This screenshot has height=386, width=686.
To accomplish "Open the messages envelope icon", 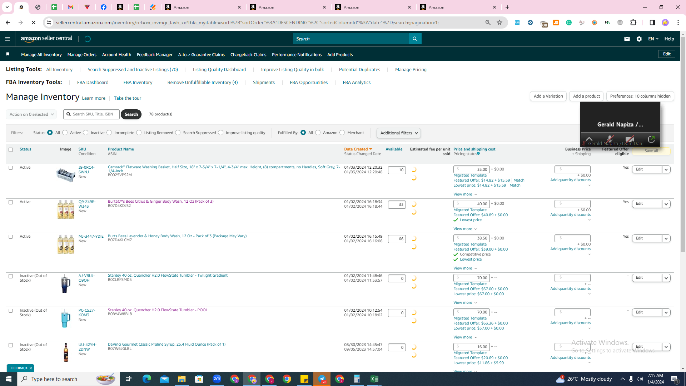I will tap(627, 39).
